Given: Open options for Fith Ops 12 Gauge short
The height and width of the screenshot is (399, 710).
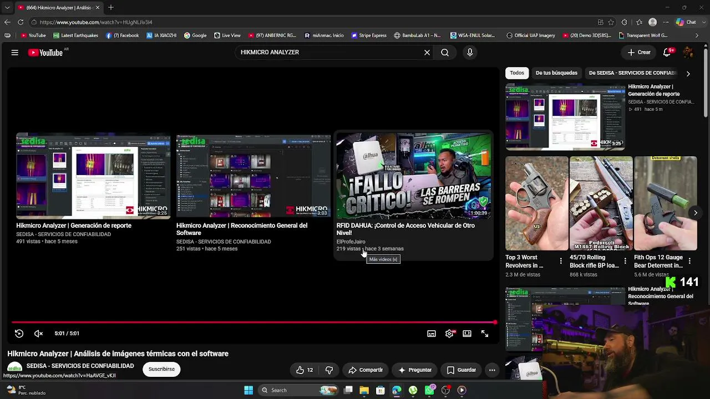Looking at the screenshot, I should pos(689,261).
